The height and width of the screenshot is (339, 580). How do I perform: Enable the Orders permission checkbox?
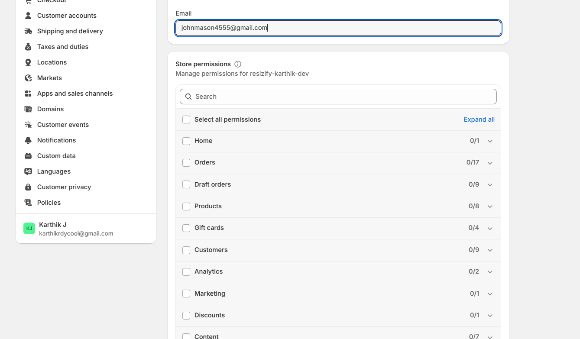(186, 163)
